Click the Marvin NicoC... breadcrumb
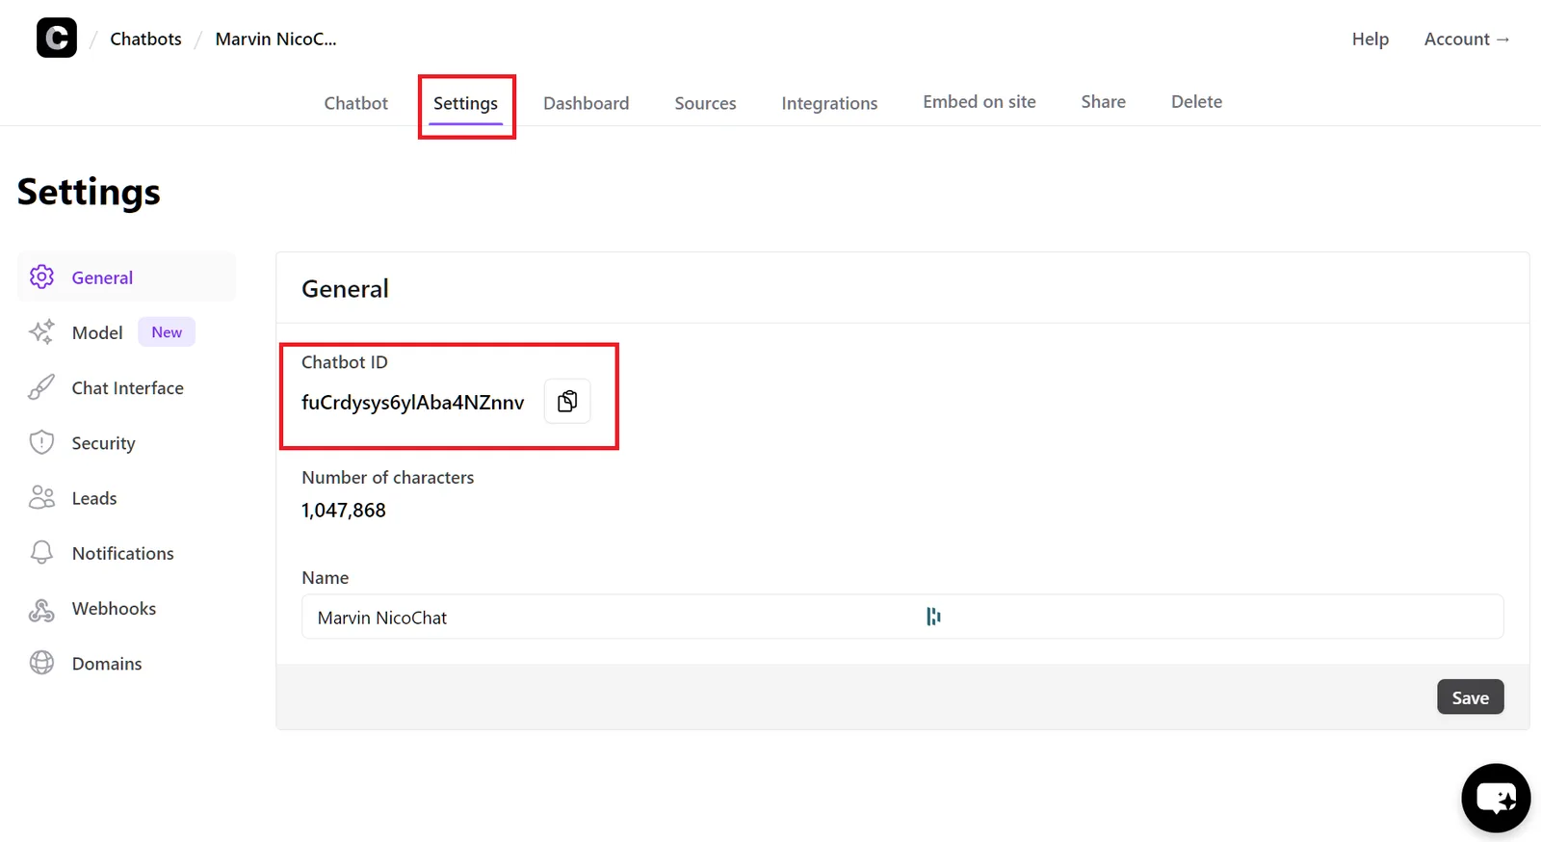 coord(275,39)
